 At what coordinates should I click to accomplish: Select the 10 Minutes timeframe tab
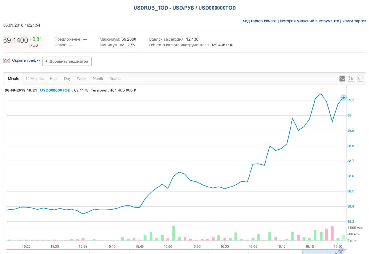[34, 79]
